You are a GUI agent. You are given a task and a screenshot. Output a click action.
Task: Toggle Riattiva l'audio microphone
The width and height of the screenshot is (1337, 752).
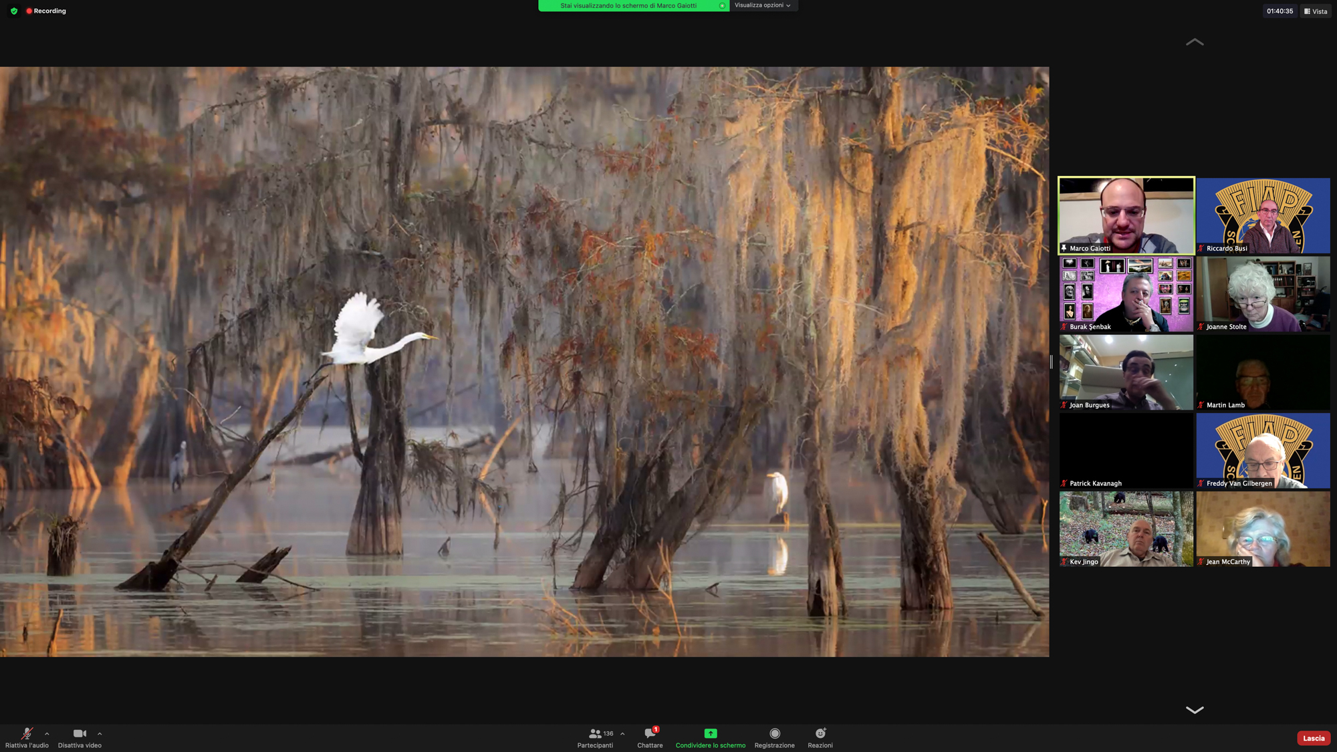tap(27, 733)
